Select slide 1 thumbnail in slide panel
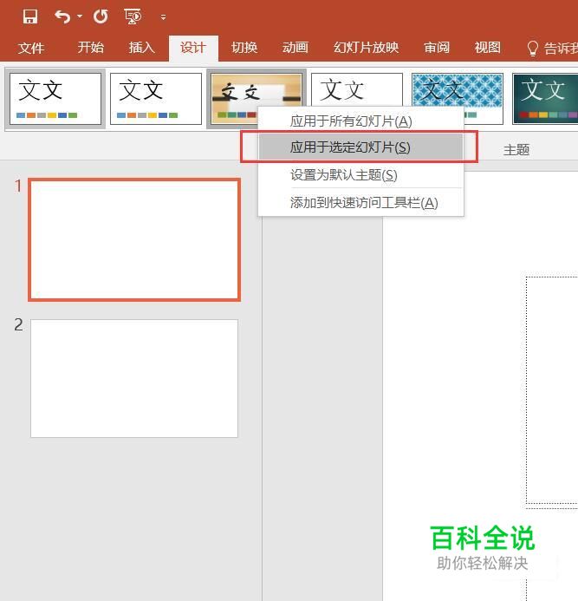 pos(134,239)
